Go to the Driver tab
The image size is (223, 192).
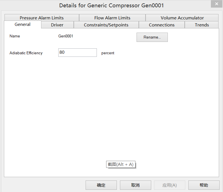57,25
